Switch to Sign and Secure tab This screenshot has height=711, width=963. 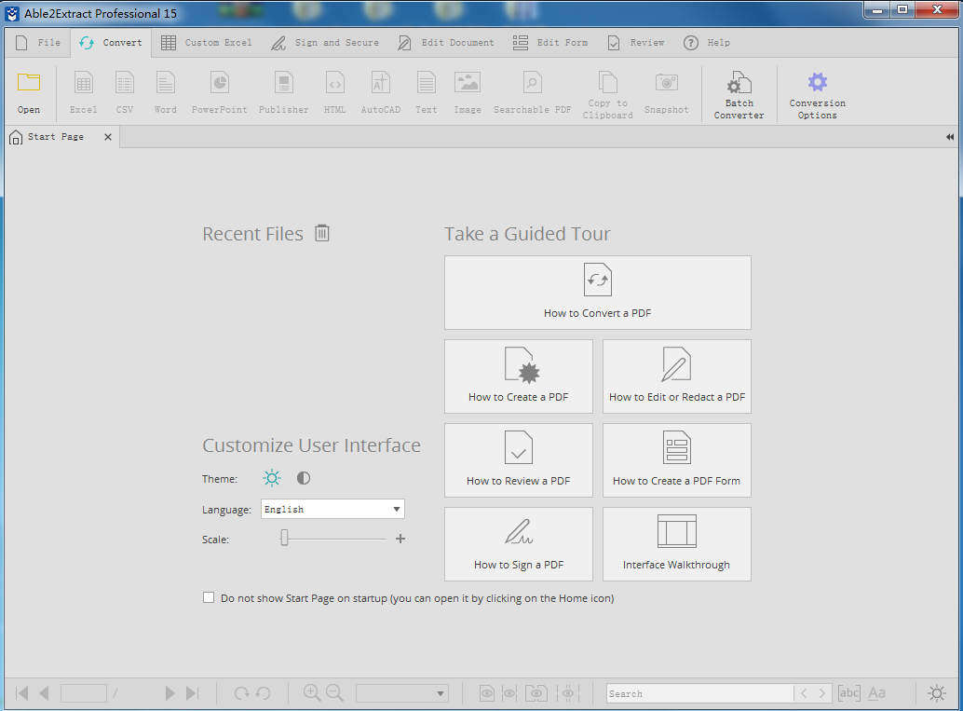coord(325,43)
